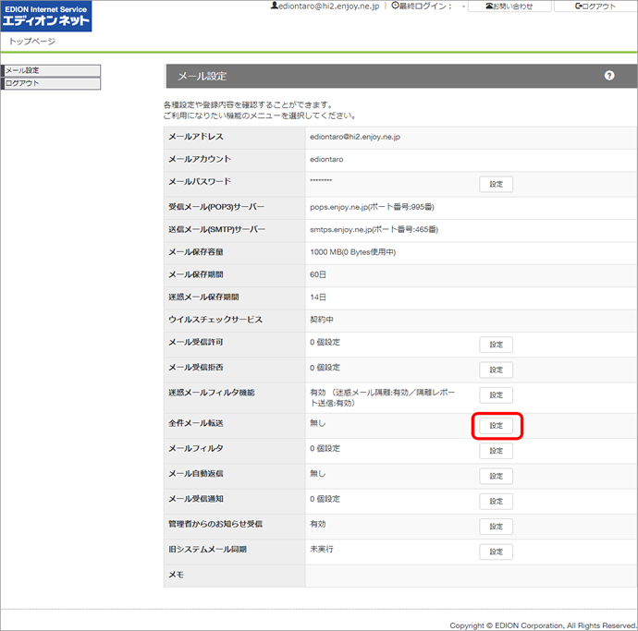Set up メール自動返信 with its 設定 button
Viewport: 638px width, 631px height.
[496, 476]
